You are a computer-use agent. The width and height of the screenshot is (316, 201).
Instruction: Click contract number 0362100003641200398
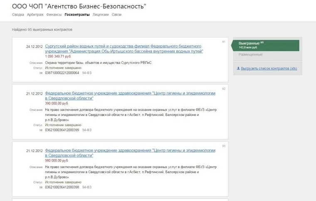[62, 187]
